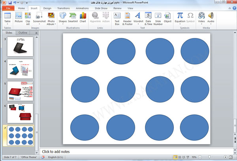This screenshot has height=161, width=237.
Task: Open Clip Art insertion tool
Action: click(x=28, y=18)
